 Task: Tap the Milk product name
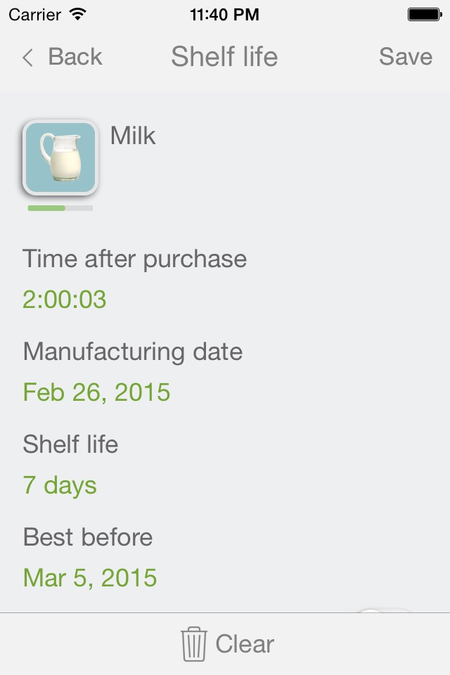click(133, 136)
